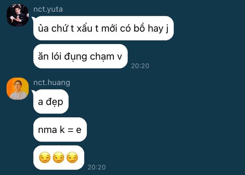Click the word "đụng" in the second message

75,57
